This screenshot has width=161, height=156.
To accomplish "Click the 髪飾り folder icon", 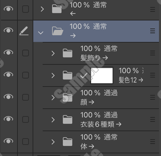I will [68, 53].
